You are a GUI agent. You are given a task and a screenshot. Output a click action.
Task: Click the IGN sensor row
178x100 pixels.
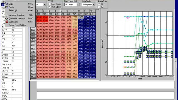click(x=12, y=33)
